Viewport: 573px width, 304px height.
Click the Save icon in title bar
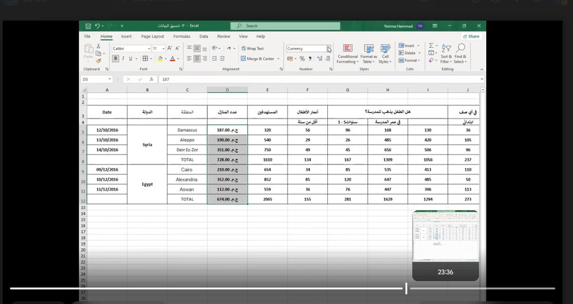click(x=88, y=26)
